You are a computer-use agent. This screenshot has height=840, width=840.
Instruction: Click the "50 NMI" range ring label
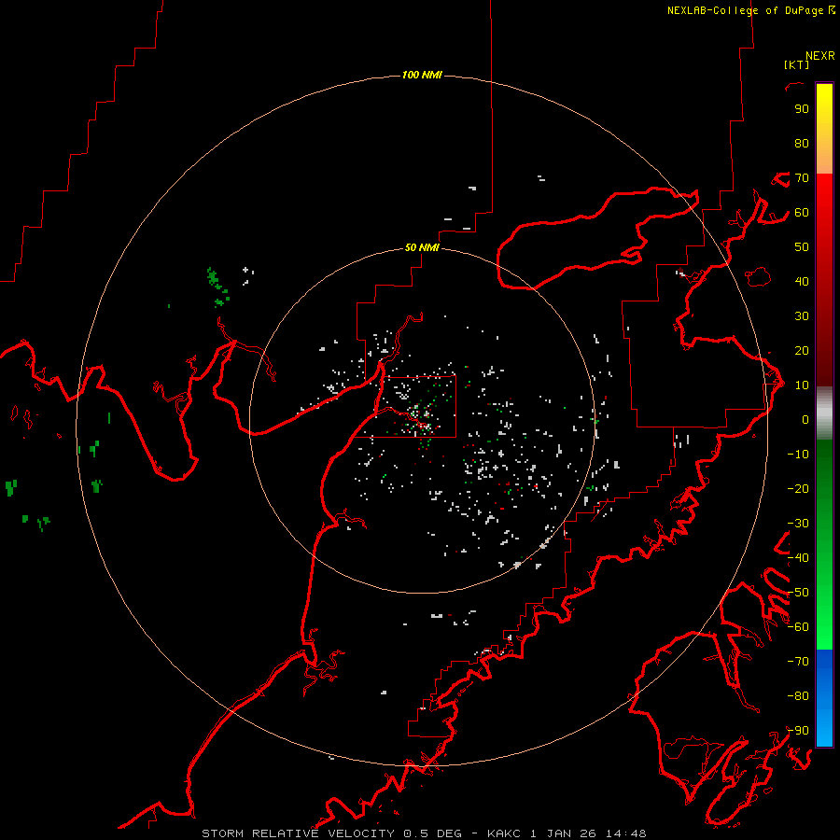point(422,247)
